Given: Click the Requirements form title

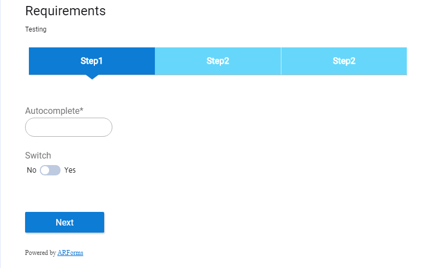Looking at the screenshot, I should pos(65,11).
